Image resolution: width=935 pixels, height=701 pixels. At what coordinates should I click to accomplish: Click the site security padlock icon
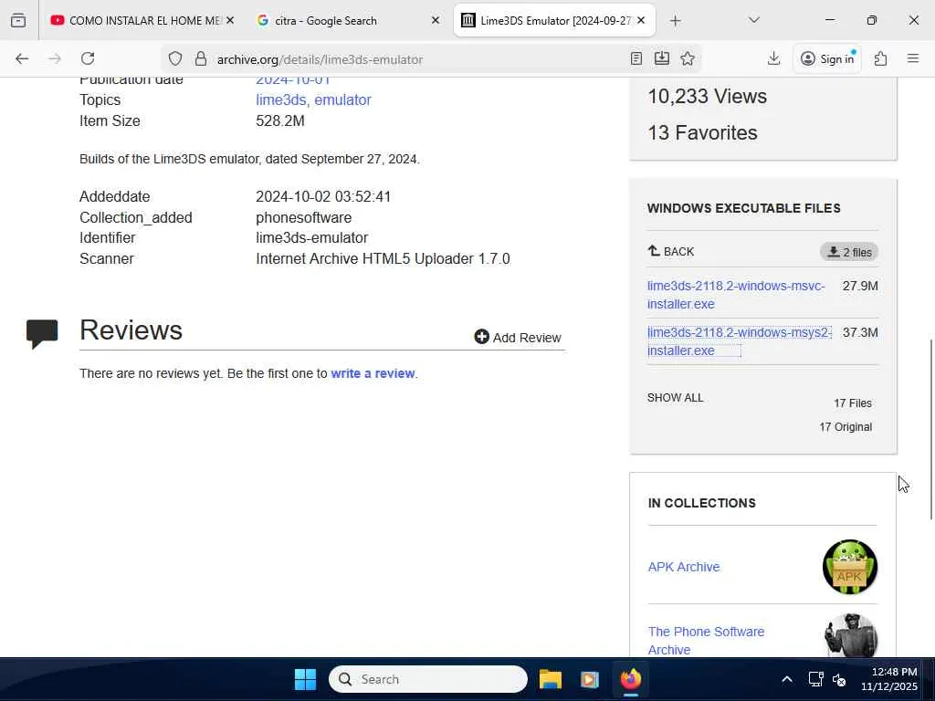point(200,58)
